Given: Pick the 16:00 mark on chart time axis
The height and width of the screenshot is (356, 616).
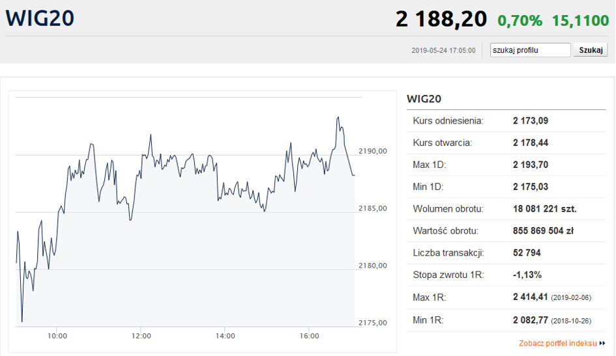Looking at the screenshot, I should [x=310, y=336].
